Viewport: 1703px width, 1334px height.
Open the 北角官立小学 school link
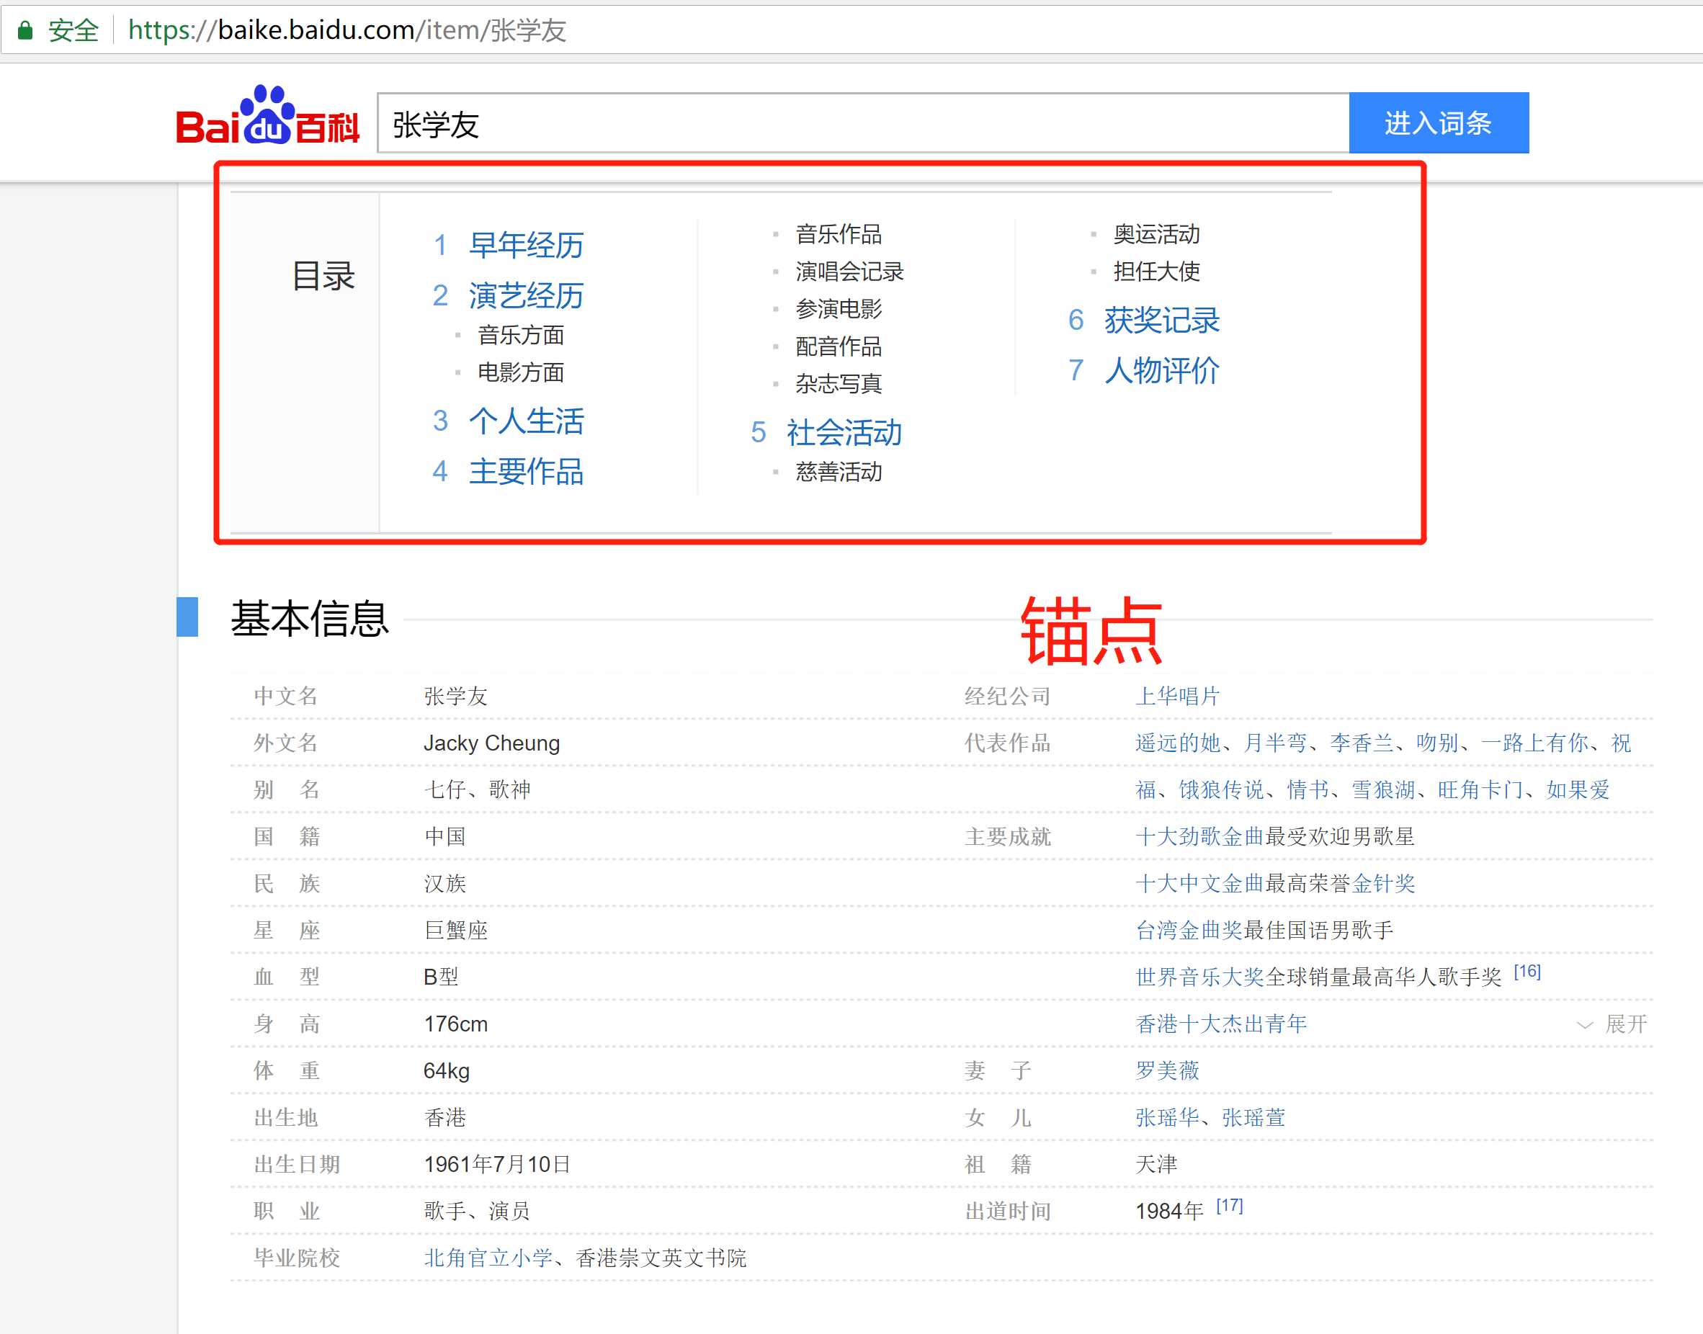[488, 1258]
